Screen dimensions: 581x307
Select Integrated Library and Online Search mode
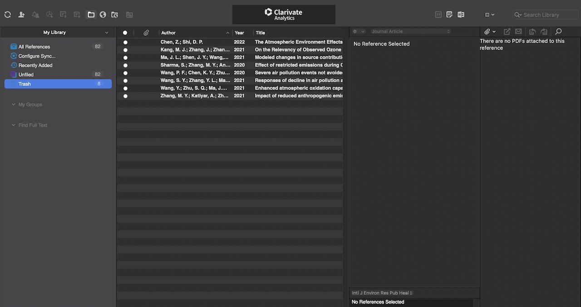115,15
